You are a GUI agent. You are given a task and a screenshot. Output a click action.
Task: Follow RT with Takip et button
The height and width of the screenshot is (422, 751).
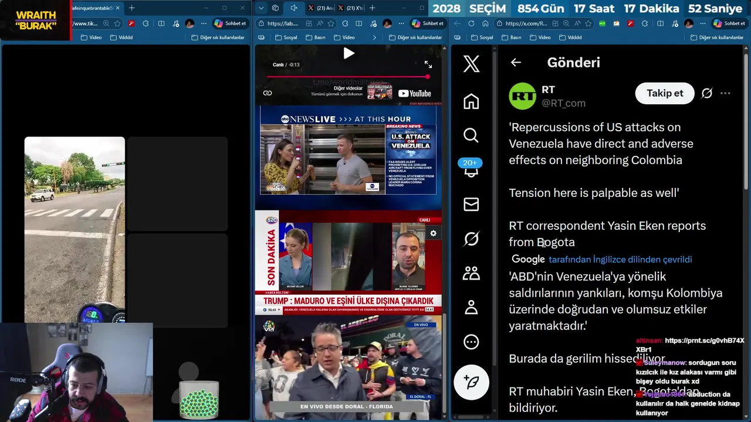point(665,93)
